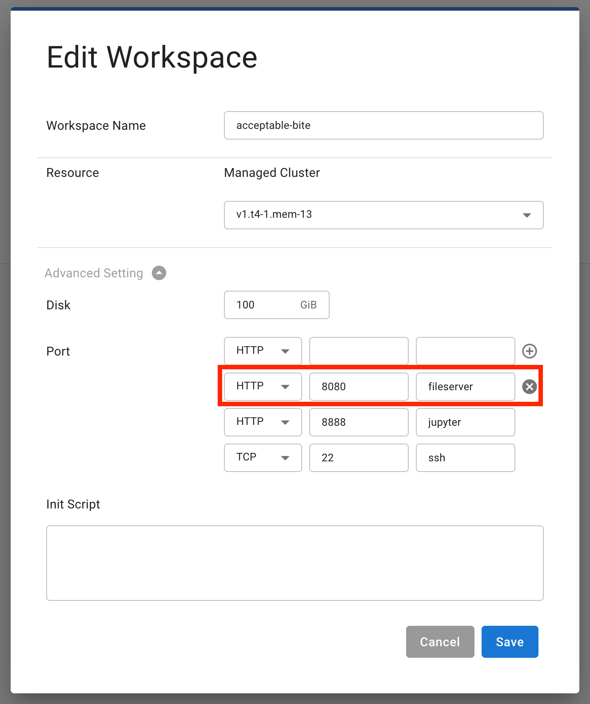Open protocol dropdown for port 8080
This screenshot has width=590, height=704.
[263, 387]
